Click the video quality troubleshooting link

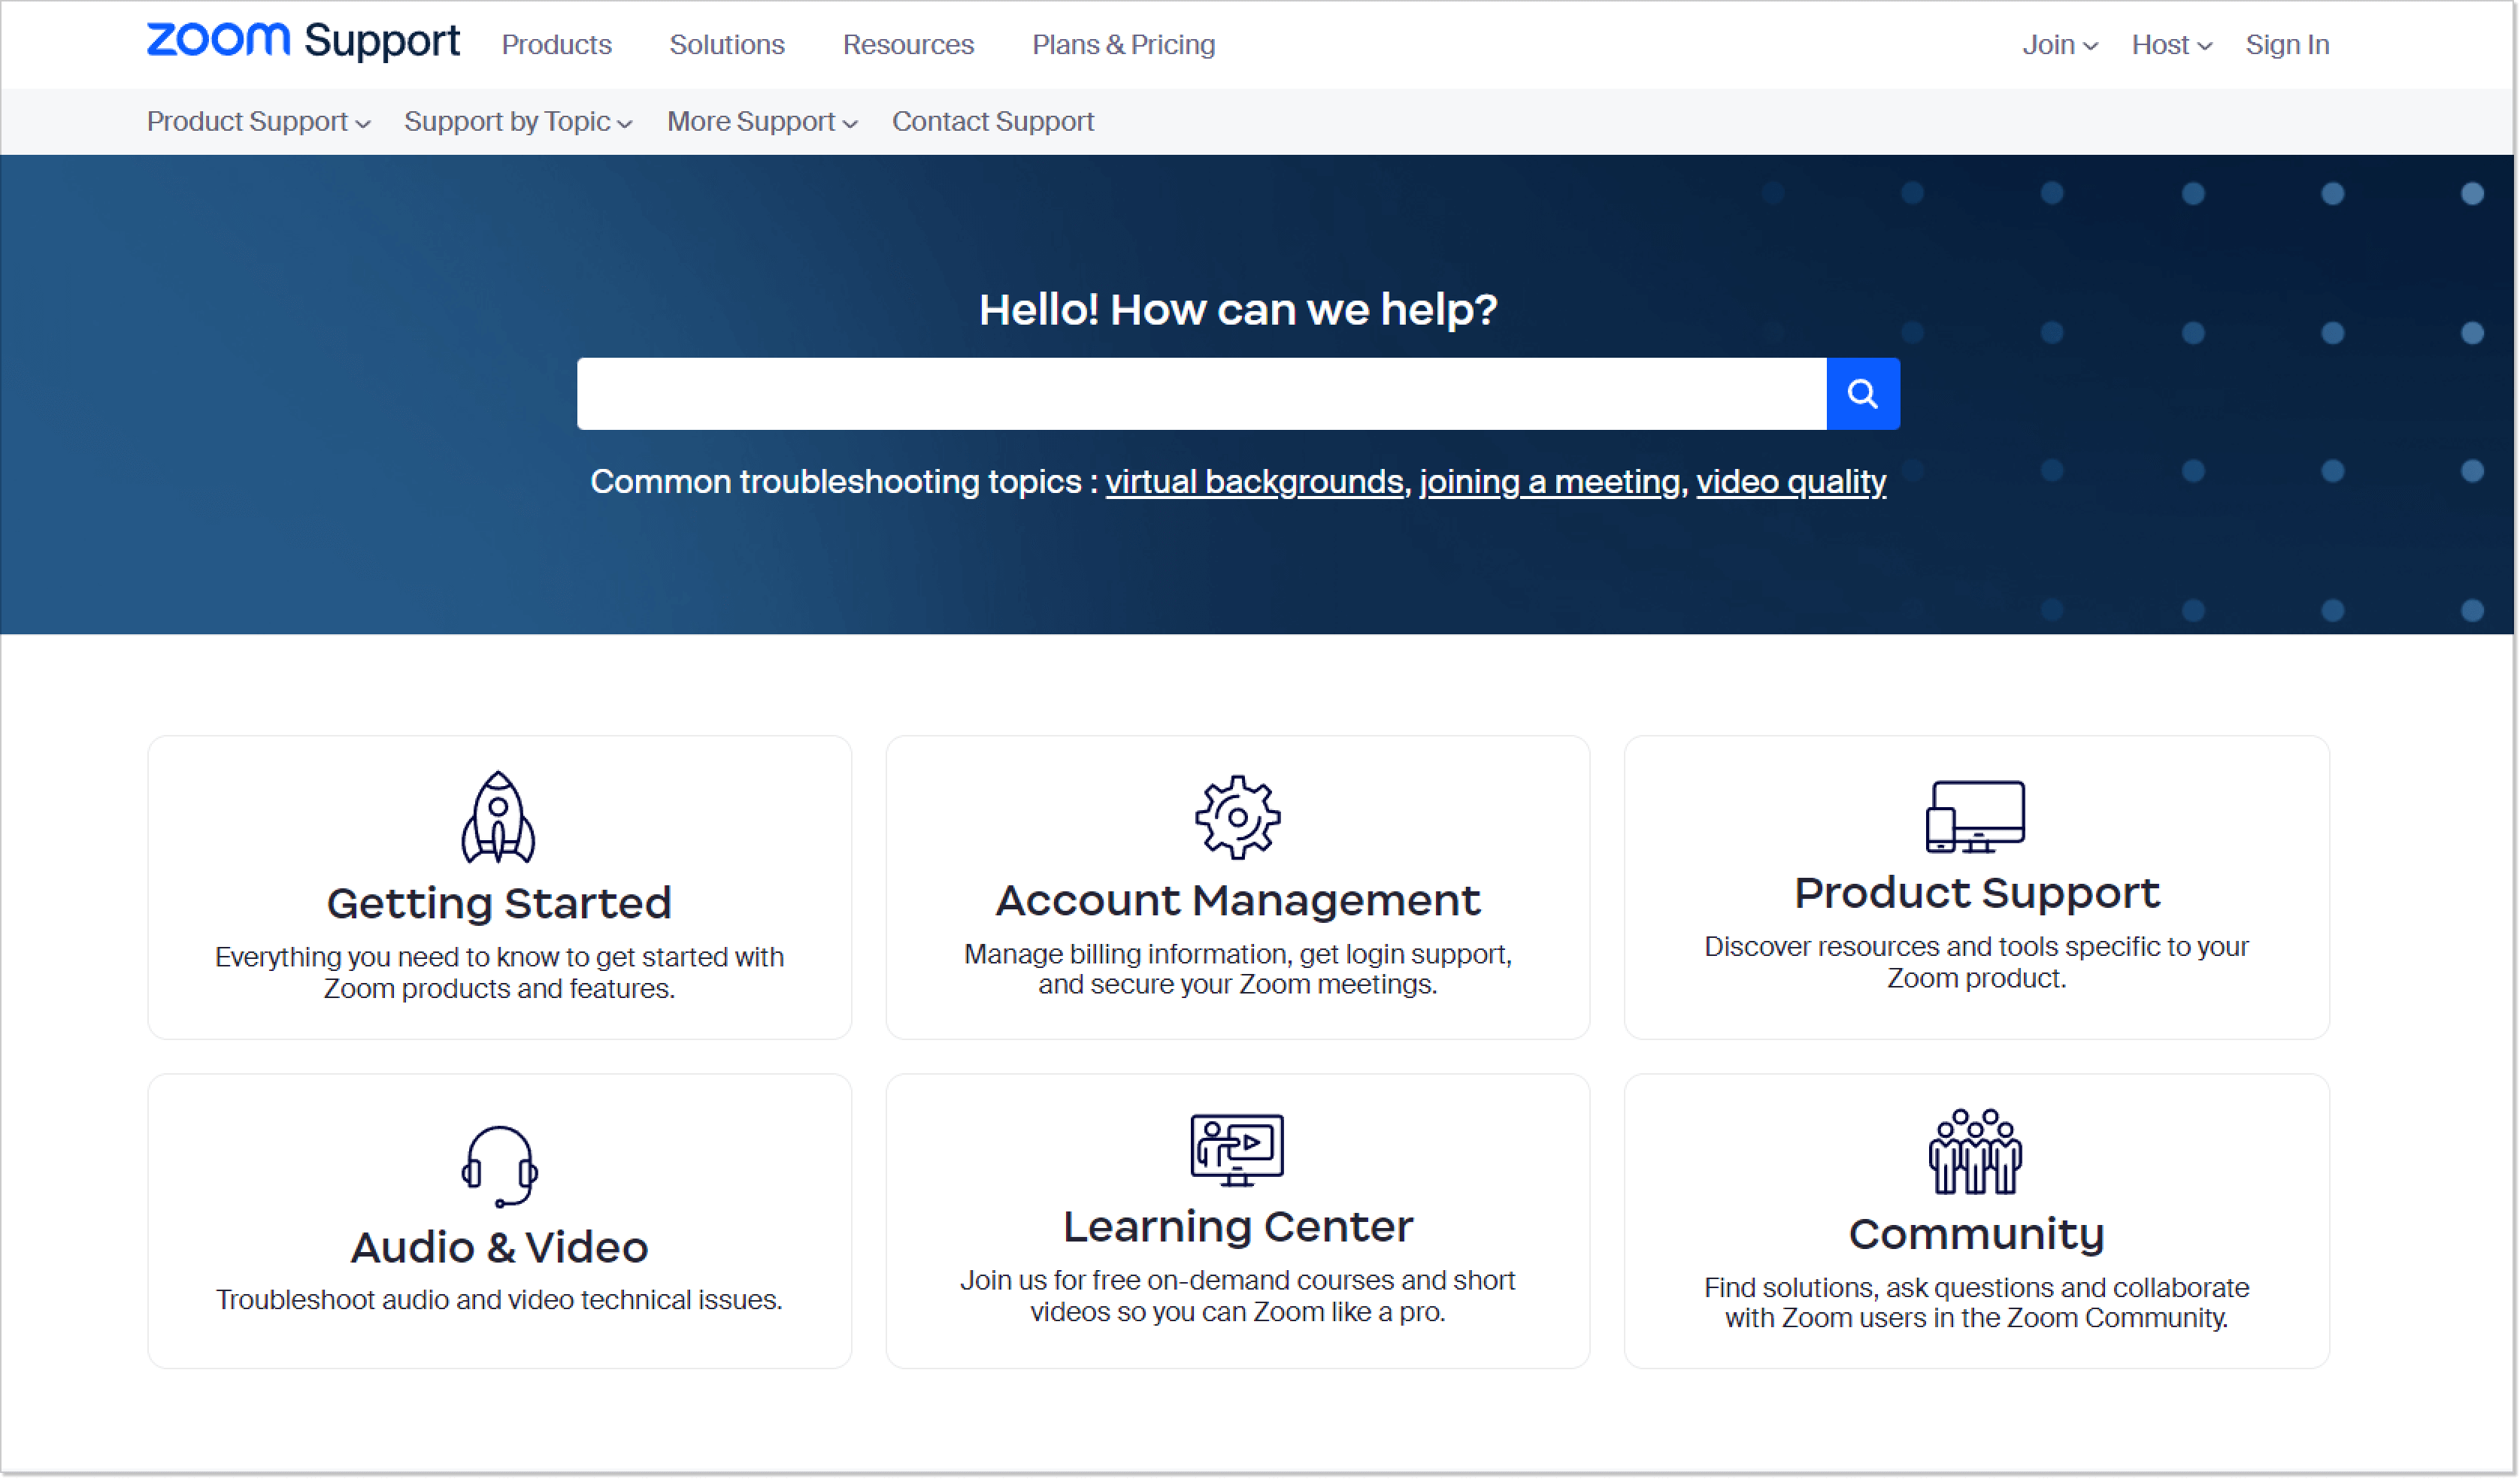pyautogui.click(x=1789, y=481)
